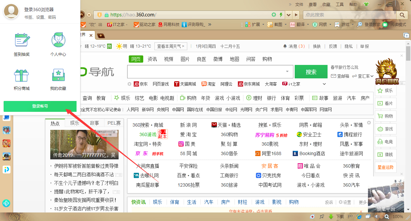Click the green 搜索 search button
Viewport: 411px width, 221px height.
pyautogui.click(x=311, y=71)
